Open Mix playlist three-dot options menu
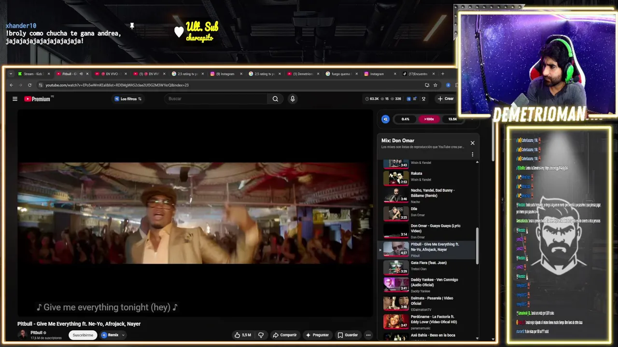 [x=472, y=154]
